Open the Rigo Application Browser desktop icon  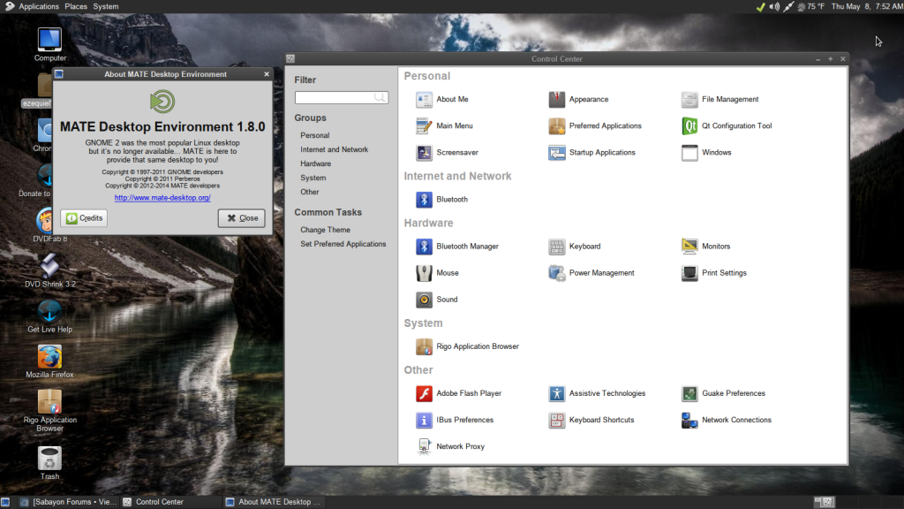point(49,402)
